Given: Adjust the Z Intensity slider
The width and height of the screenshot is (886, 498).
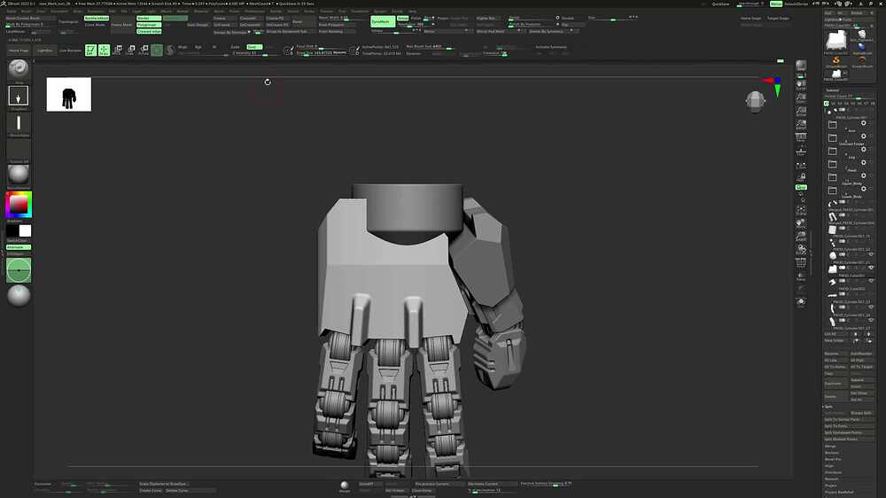Looking at the screenshot, I should click(256, 53).
